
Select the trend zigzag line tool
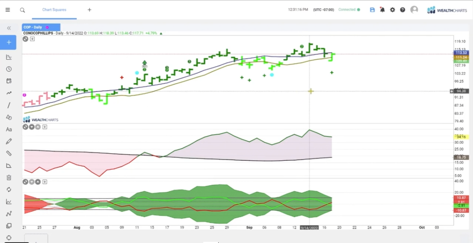(x=9, y=93)
